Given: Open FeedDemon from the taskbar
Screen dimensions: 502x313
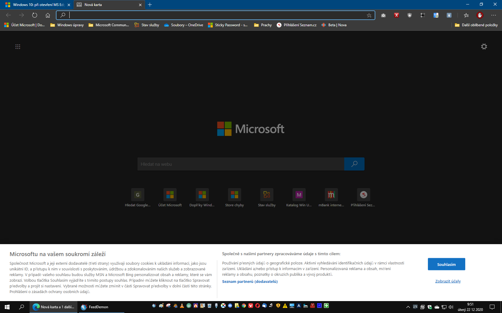Looking at the screenshot, I should (x=101, y=307).
